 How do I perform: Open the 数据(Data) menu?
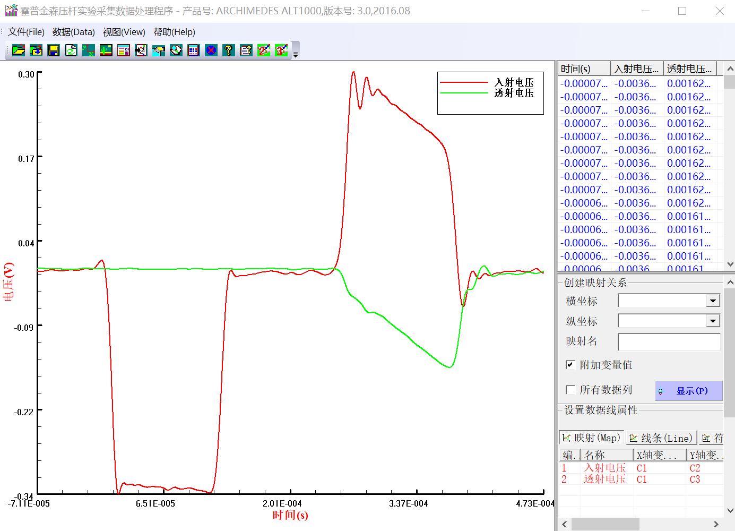tap(74, 32)
